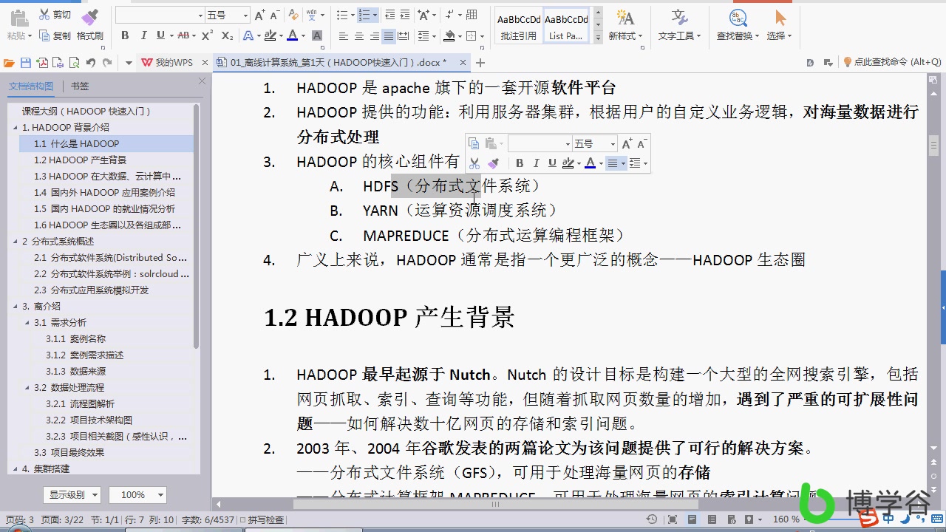Viewport: 946px width, 532px height.
Task: Click the character shading A icon
Action: coord(317,35)
